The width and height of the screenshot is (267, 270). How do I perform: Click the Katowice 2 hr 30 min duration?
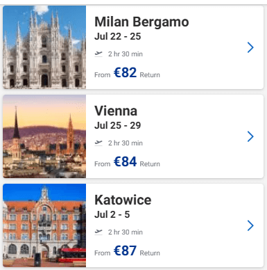[126, 232]
